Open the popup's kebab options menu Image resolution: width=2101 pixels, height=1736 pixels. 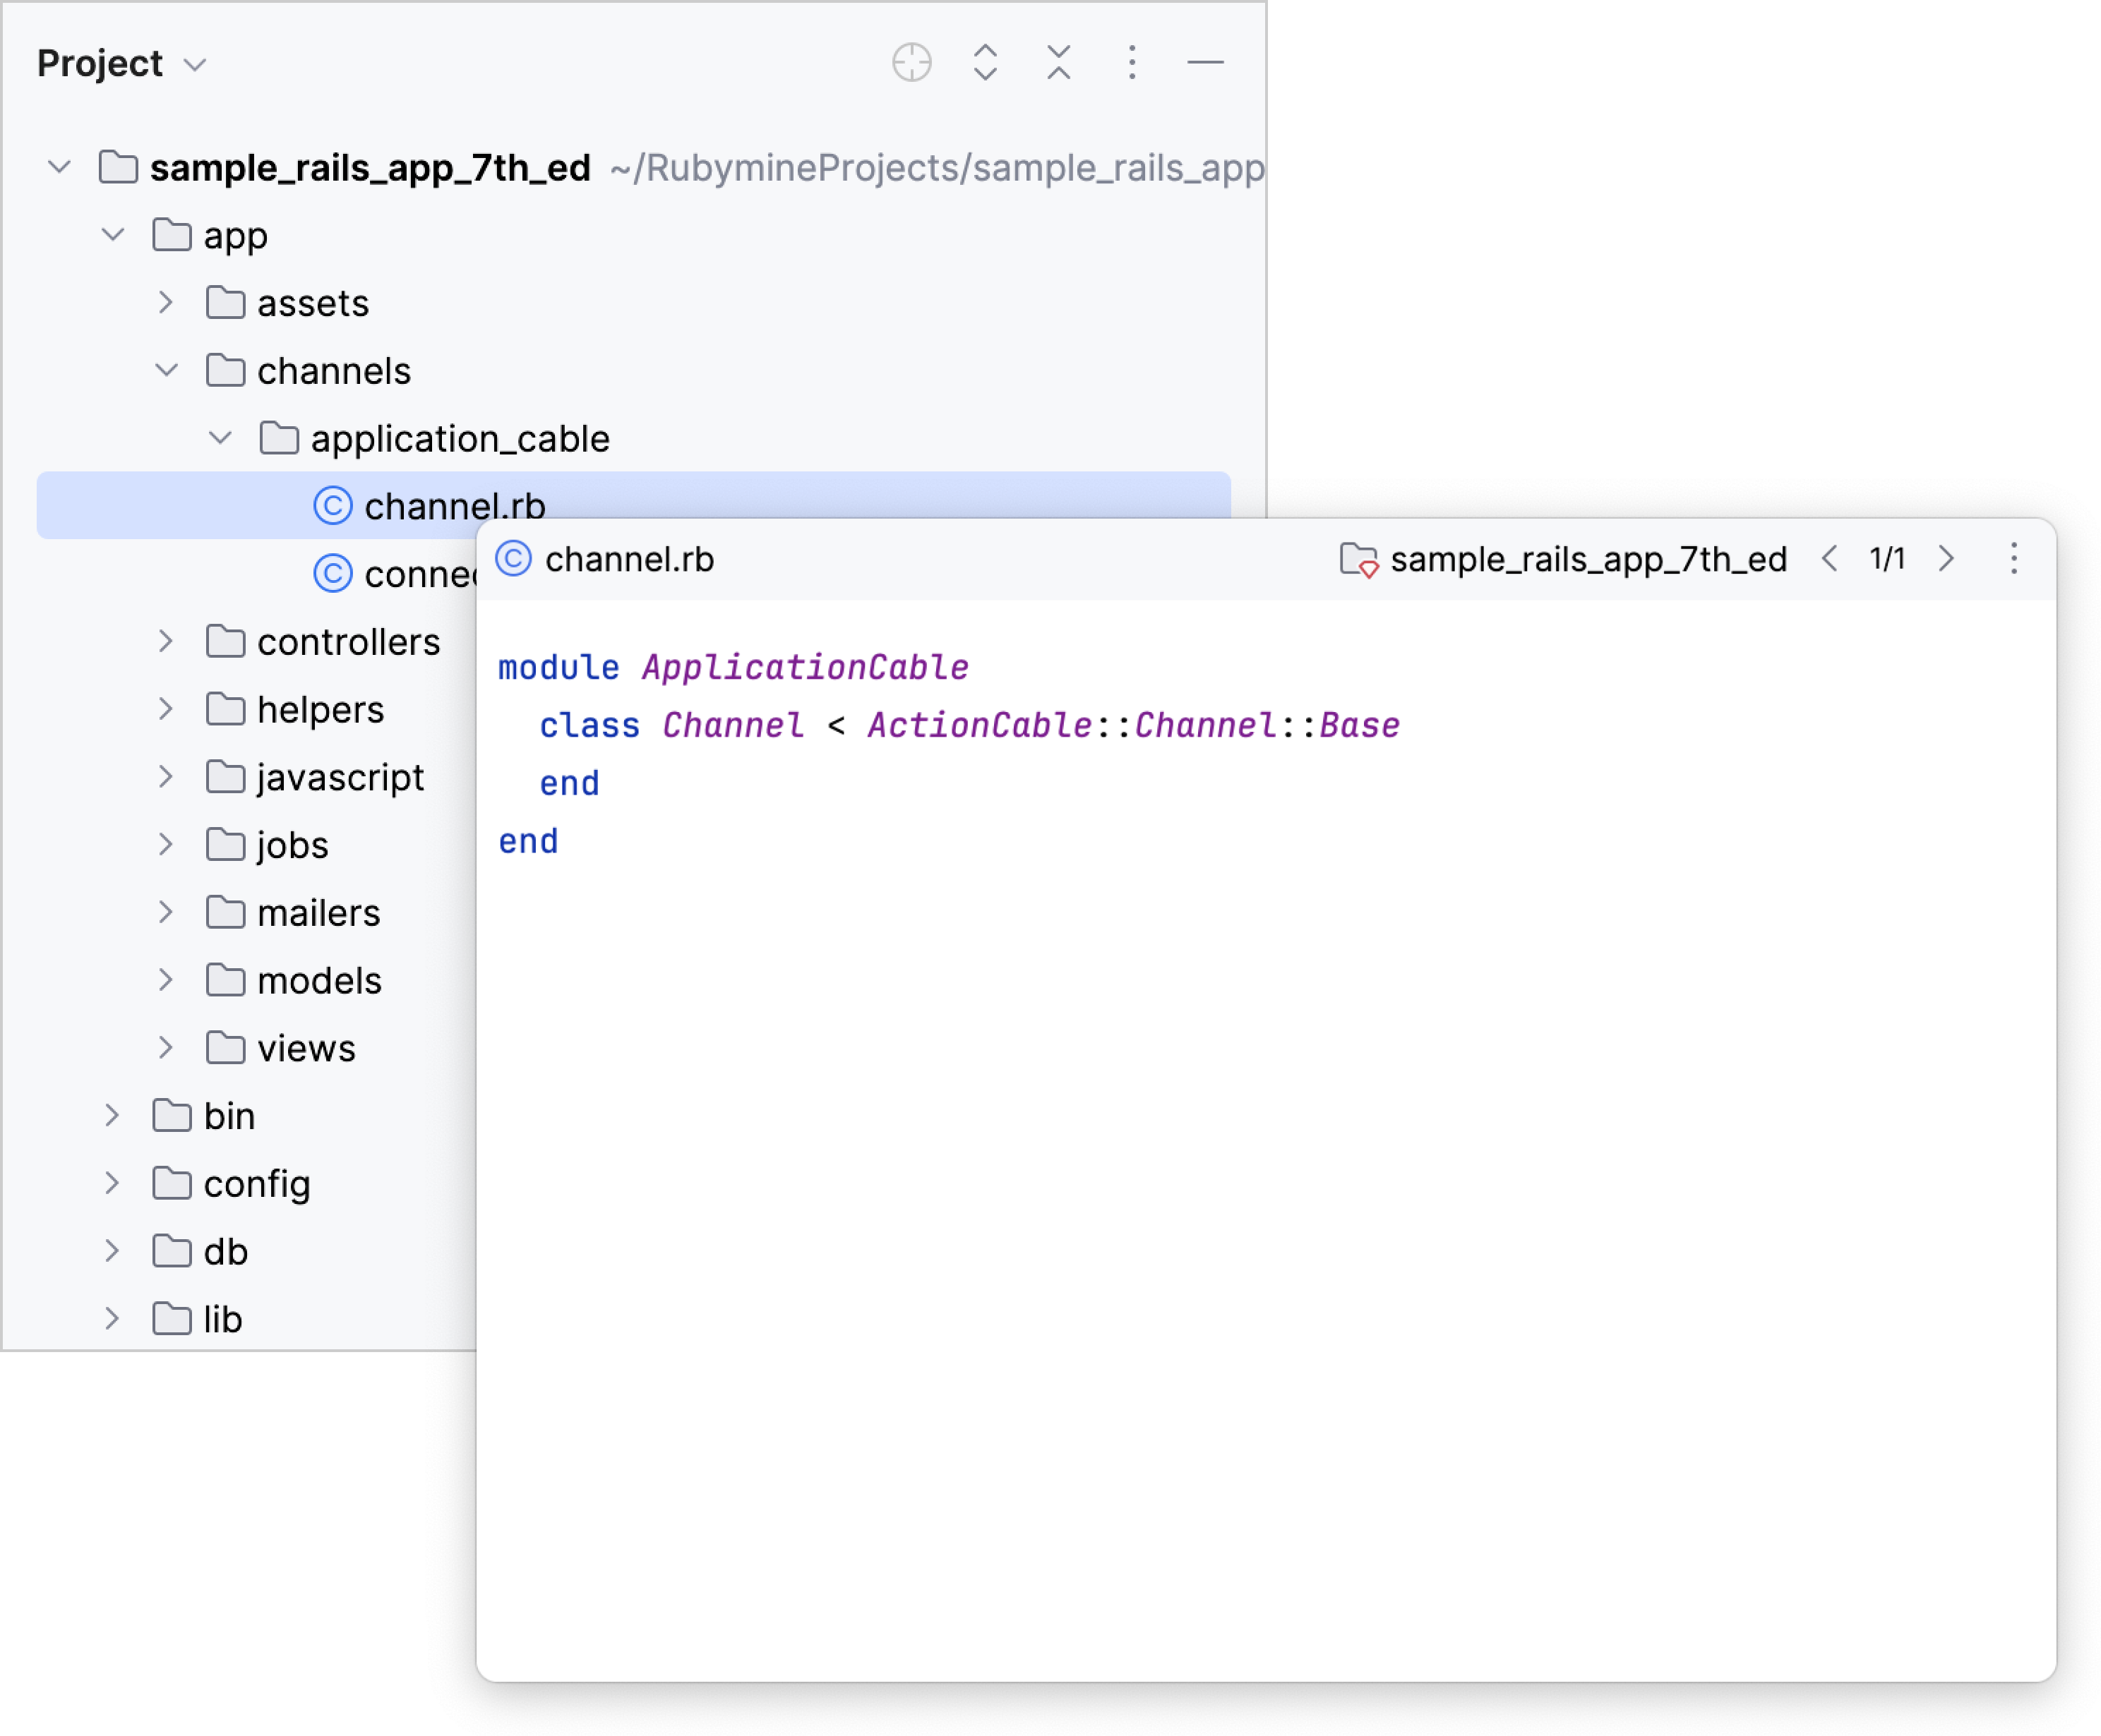[x=2013, y=559]
